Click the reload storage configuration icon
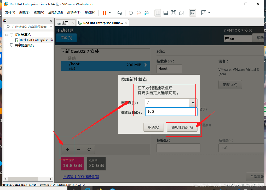Viewport: 266px width, 190px height. point(89,149)
